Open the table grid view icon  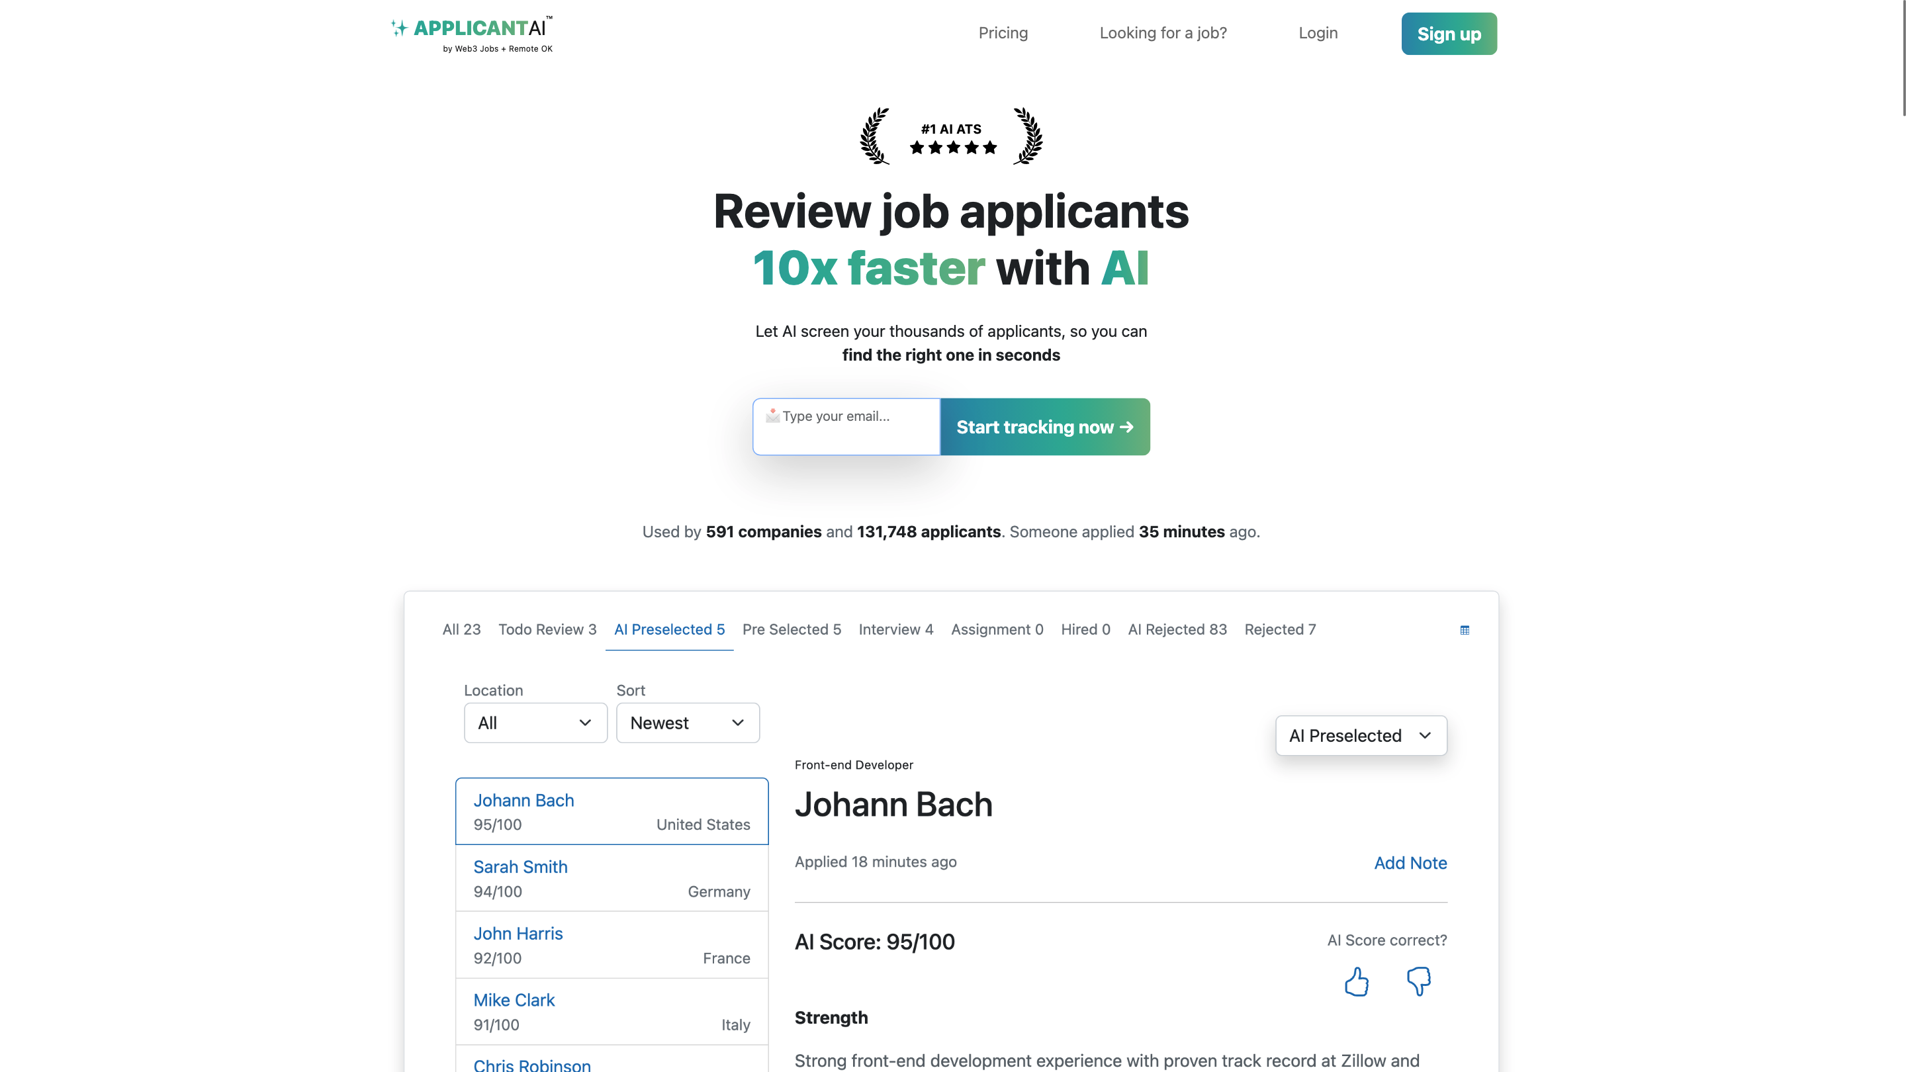[1465, 629]
